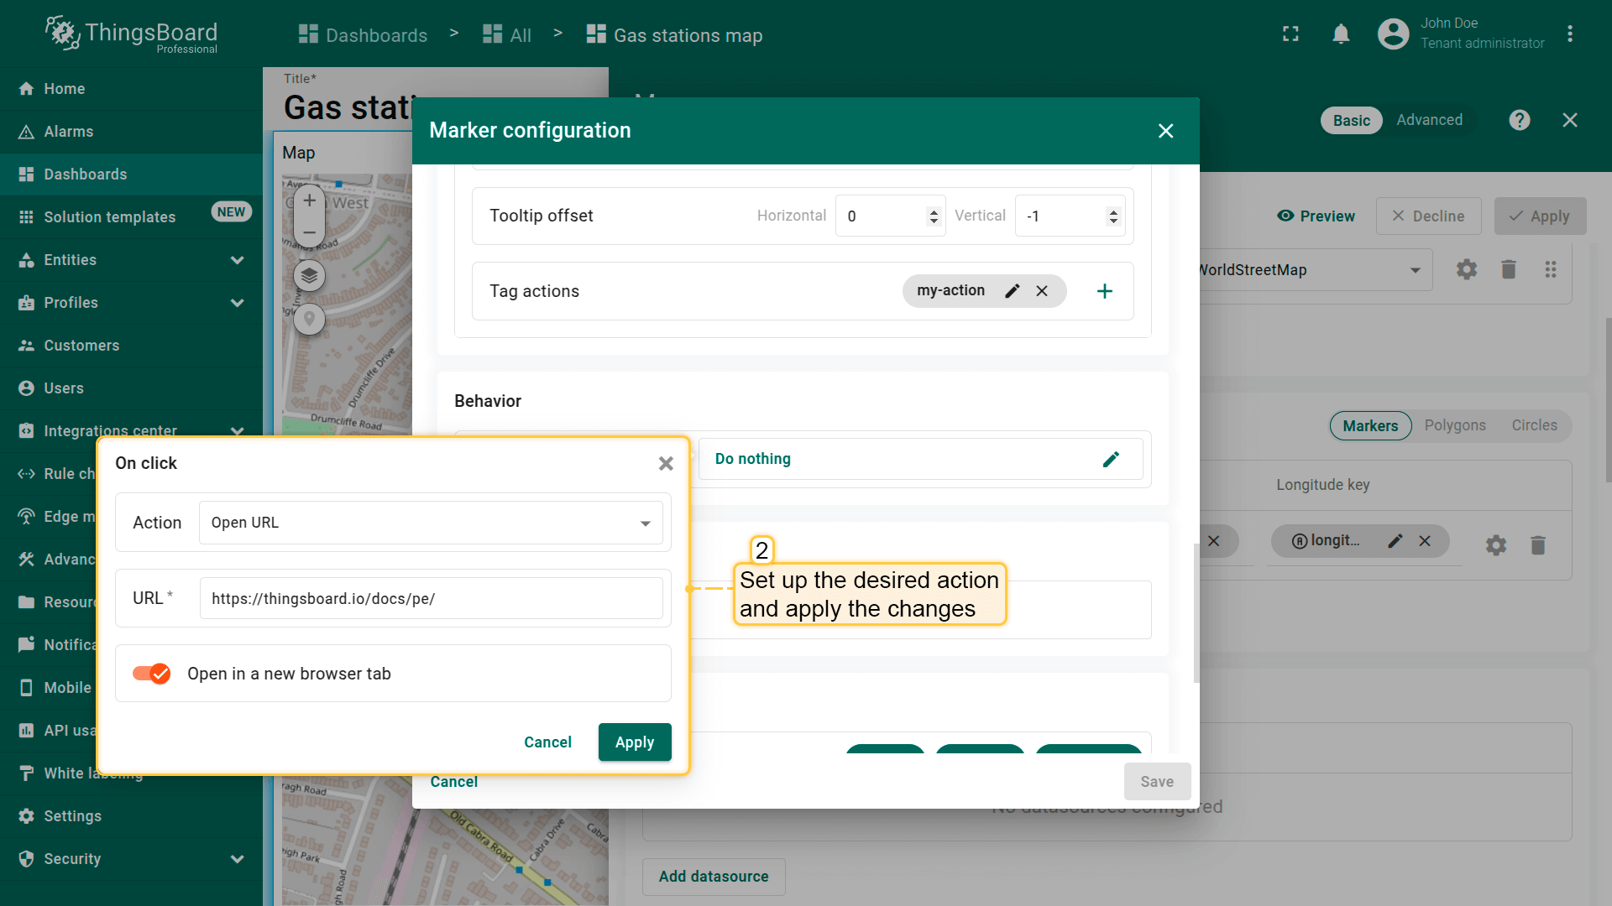Edit the my-action tag action pencil
This screenshot has width=1612, height=906.
[1013, 291]
